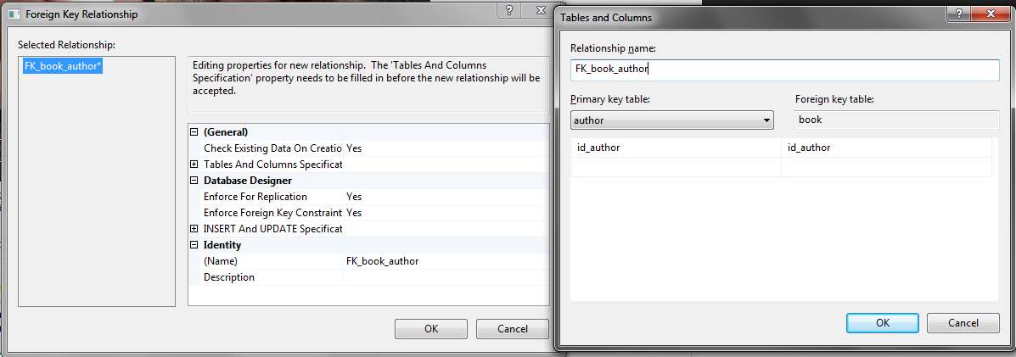Close the Foreign Key Relationship dialog
Image resolution: width=1016 pixels, height=357 pixels.
coord(541,10)
